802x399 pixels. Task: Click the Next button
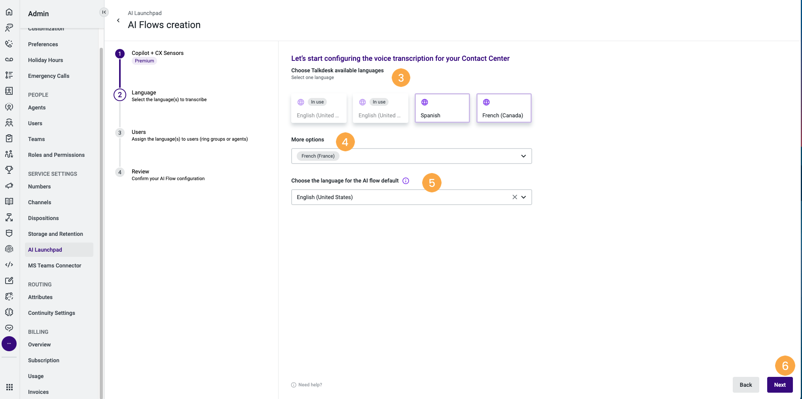click(x=779, y=385)
